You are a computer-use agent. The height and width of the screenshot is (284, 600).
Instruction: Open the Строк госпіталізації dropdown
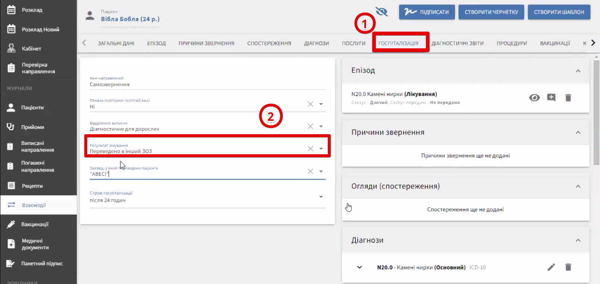(321, 197)
